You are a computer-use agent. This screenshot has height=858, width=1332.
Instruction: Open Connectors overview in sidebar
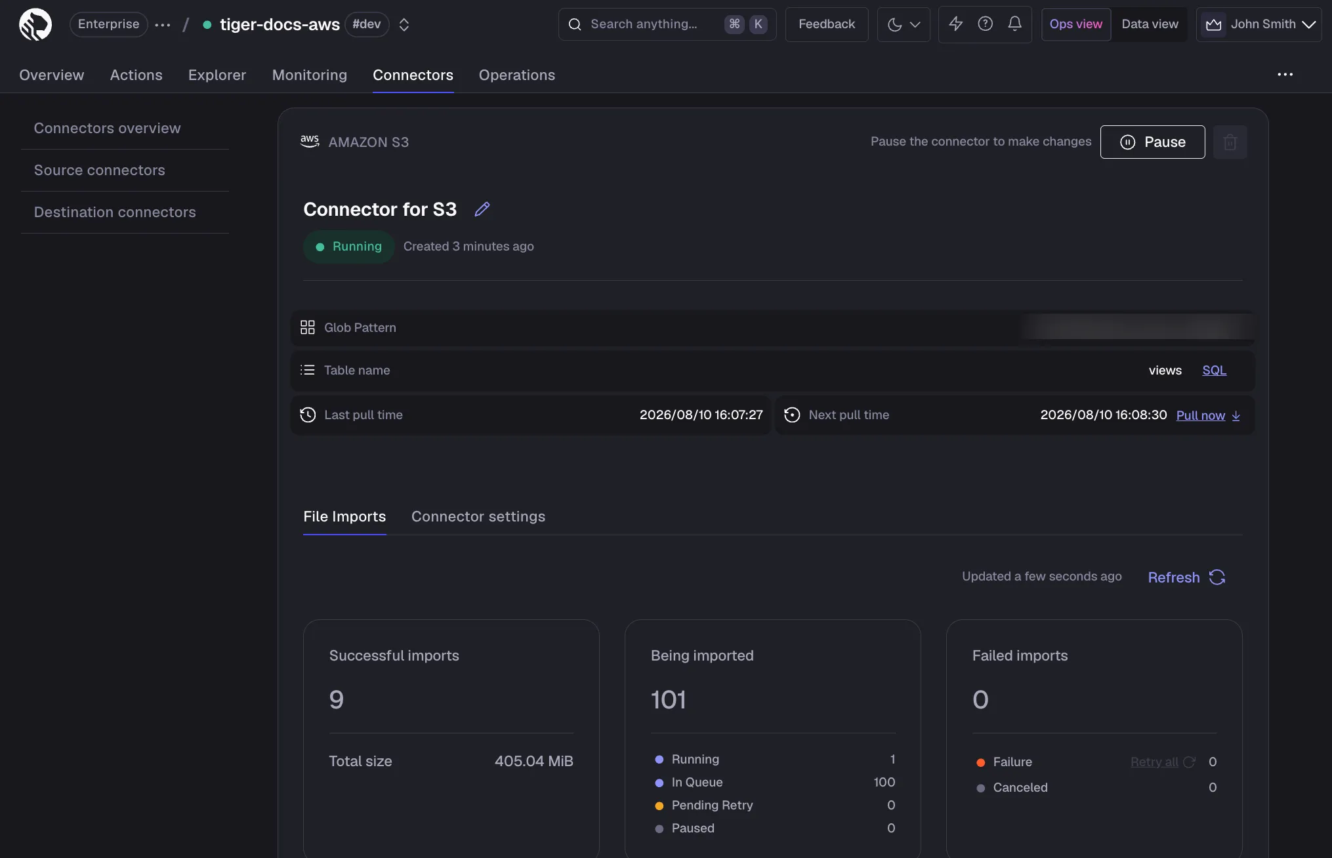(125, 129)
